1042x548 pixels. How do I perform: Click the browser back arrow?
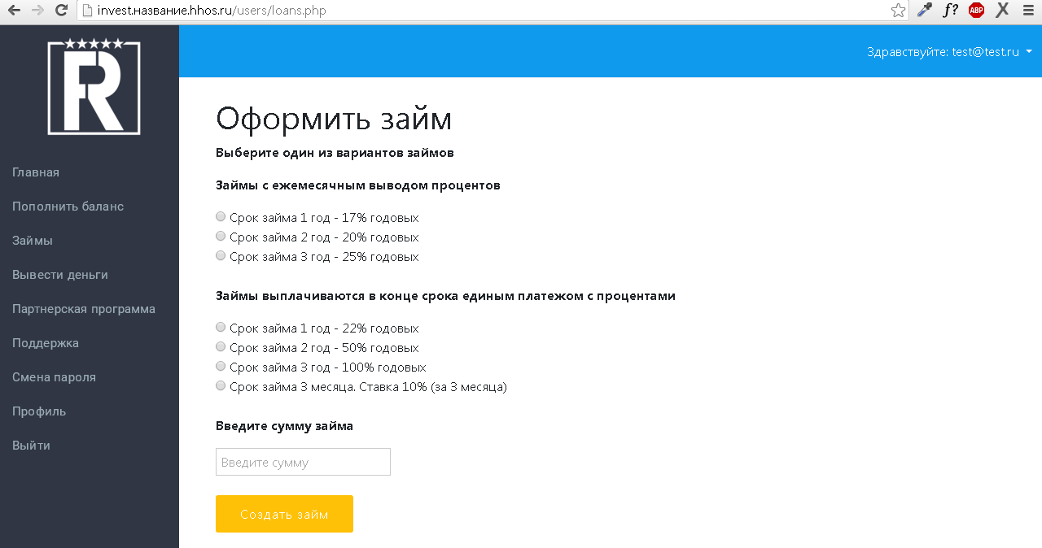pyautogui.click(x=14, y=11)
